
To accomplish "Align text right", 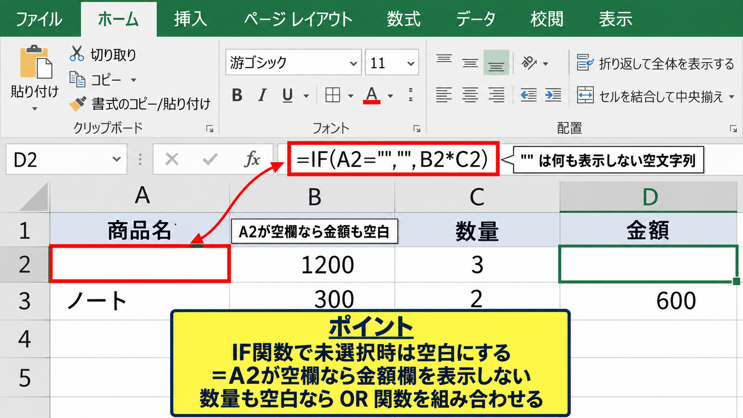I will click(x=496, y=95).
